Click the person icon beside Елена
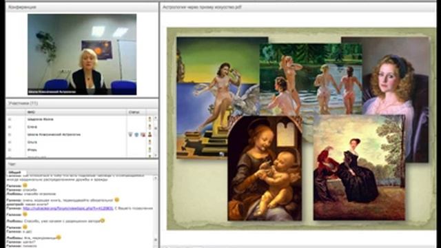The height and width of the screenshot is (248, 441). pyautogui.click(x=150, y=127)
